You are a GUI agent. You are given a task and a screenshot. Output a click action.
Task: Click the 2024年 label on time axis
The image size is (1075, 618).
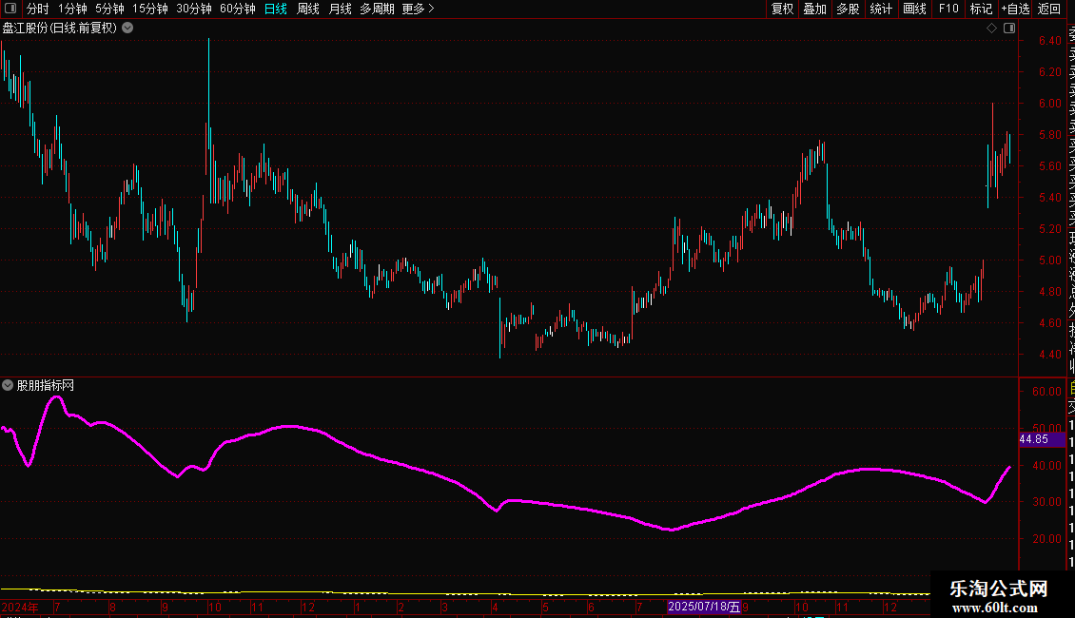20,607
